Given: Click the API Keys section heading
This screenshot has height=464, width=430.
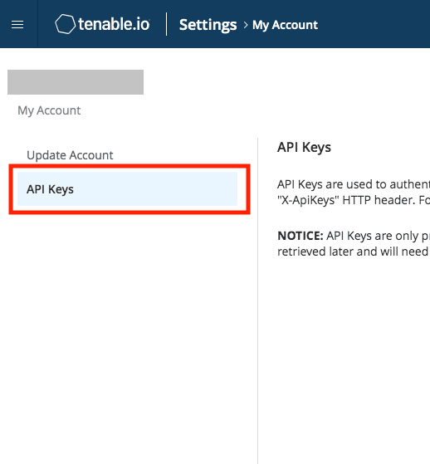Looking at the screenshot, I should 304,148.
